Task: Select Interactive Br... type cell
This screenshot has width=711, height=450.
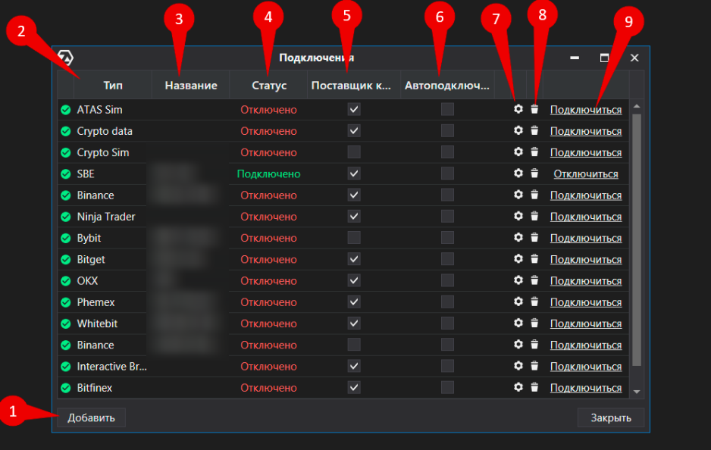Action: click(x=111, y=366)
